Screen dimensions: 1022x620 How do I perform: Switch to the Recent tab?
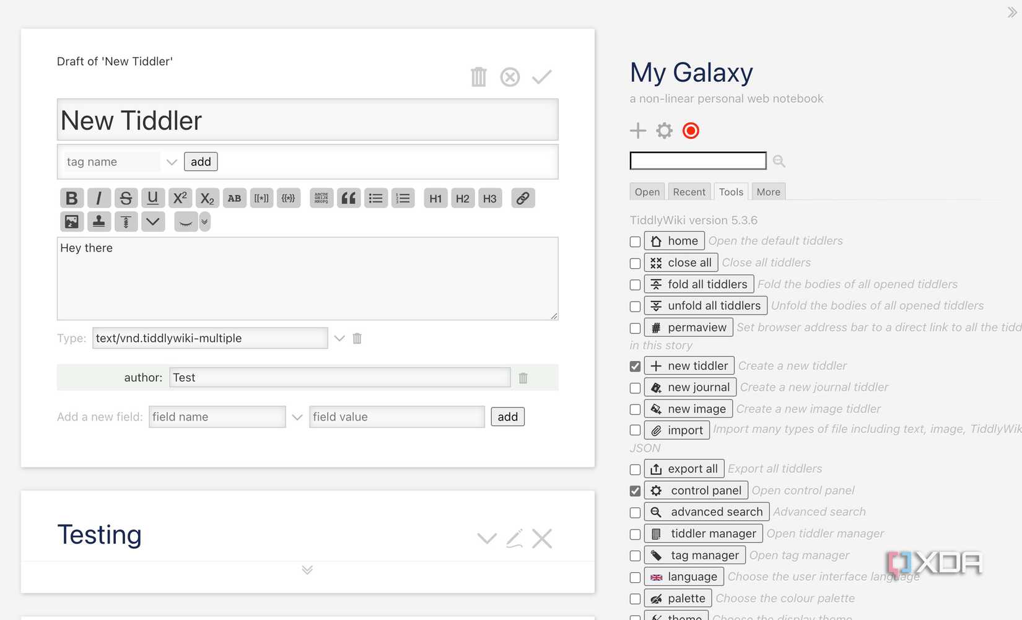tap(689, 191)
